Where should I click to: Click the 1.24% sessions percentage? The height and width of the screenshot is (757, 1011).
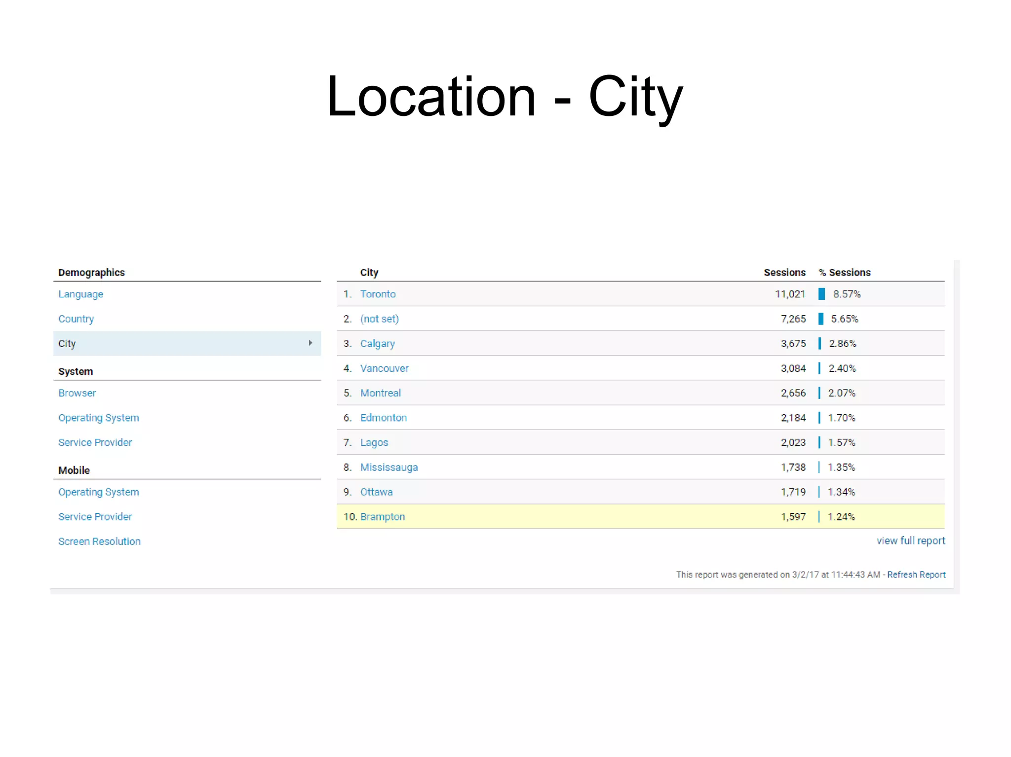841,517
